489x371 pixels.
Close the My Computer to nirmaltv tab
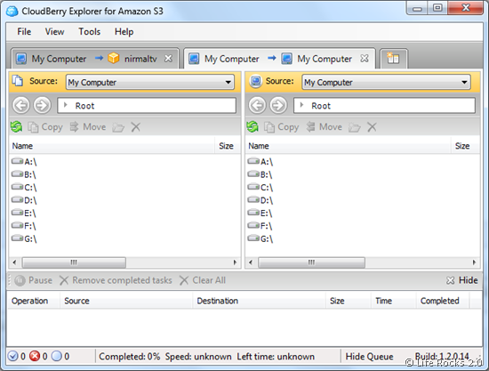168,59
